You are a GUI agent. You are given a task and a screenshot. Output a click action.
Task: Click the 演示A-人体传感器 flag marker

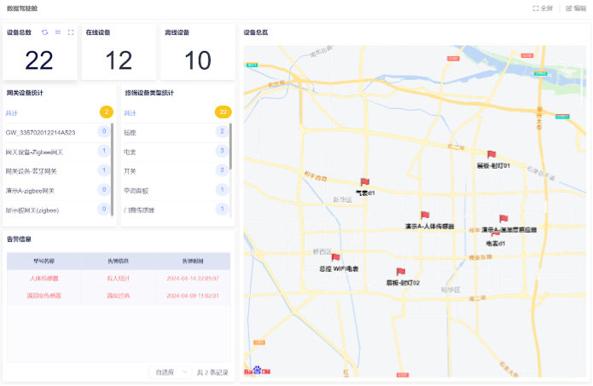424,216
